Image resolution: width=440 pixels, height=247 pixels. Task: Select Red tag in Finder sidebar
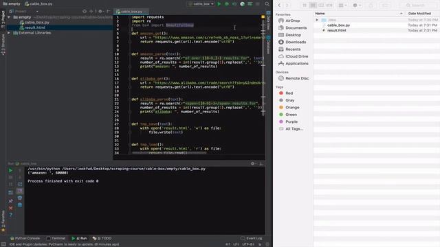click(x=286, y=93)
